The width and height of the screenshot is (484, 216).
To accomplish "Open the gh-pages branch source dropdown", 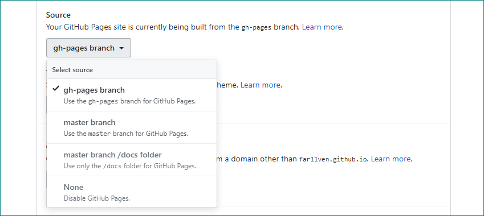I will coord(88,48).
